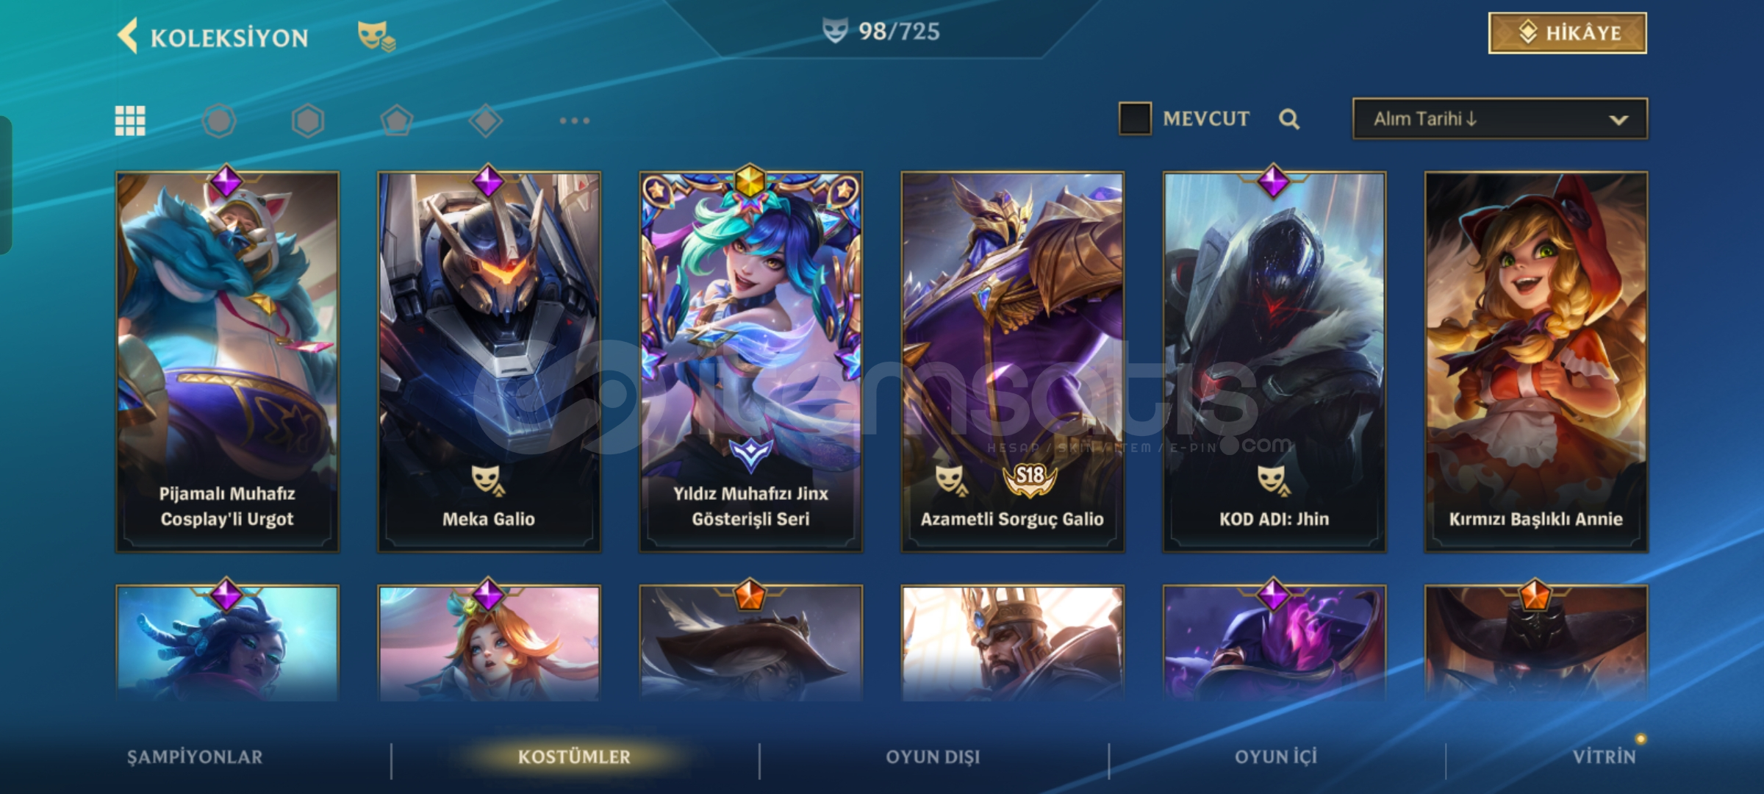Open the VİTRİN tab

tap(1605, 757)
